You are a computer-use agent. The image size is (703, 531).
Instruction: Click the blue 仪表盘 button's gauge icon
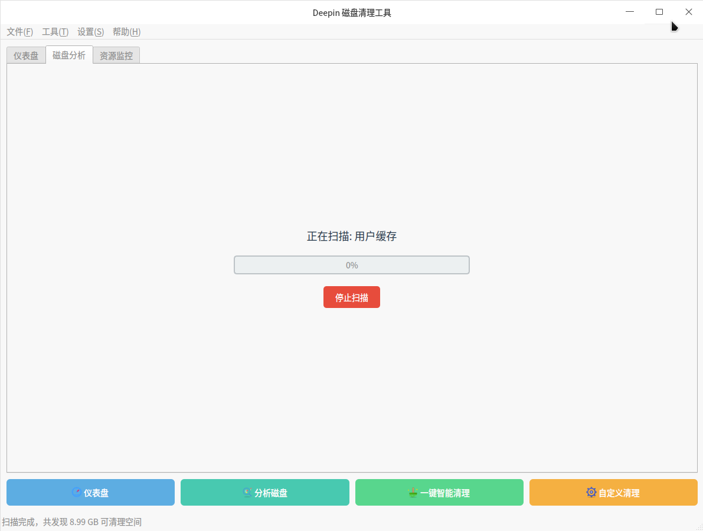pos(77,492)
